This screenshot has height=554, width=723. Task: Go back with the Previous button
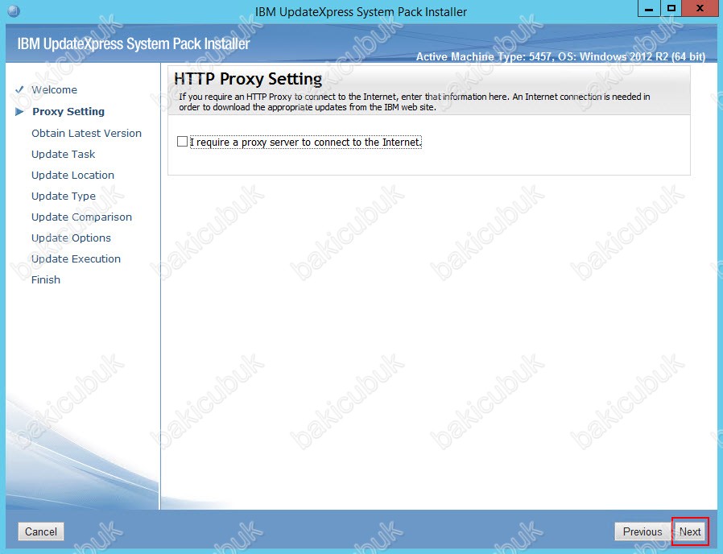click(x=642, y=531)
